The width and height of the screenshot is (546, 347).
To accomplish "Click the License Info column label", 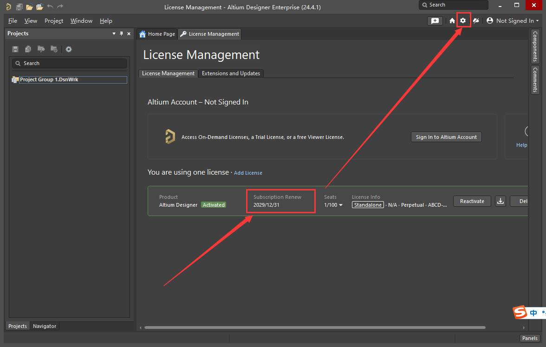I will [x=366, y=197].
